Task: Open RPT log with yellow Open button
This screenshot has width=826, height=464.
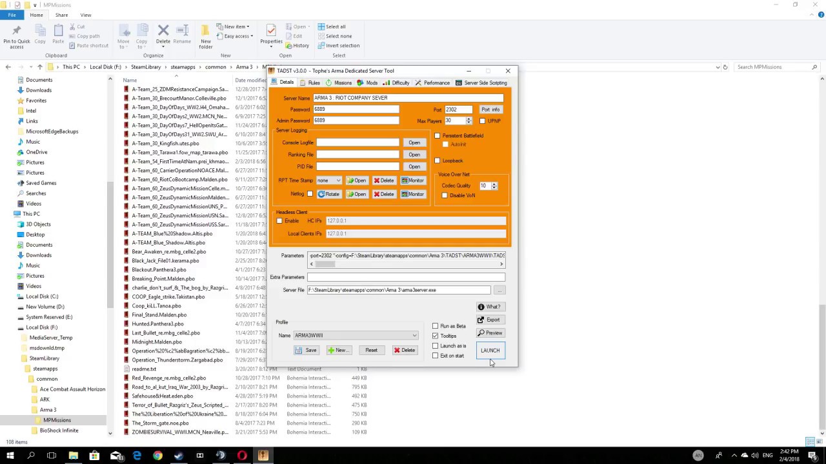Action: coord(357,180)
